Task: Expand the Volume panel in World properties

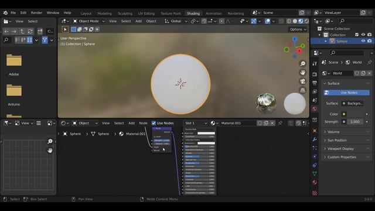Action: (333, 132)
